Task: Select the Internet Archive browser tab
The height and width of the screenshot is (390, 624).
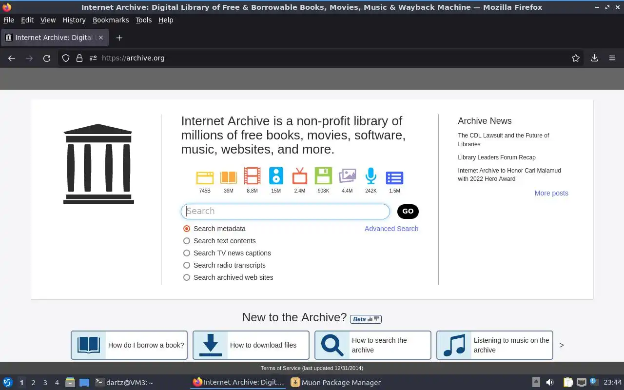Action: (55, 38)
